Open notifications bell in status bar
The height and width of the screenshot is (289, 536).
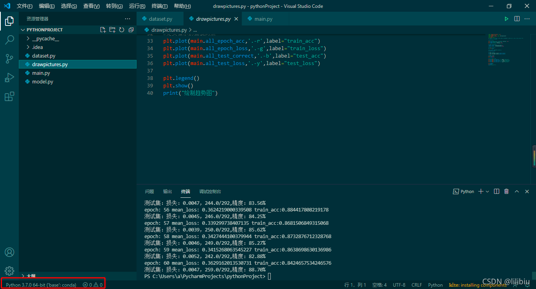pos(527,285)
